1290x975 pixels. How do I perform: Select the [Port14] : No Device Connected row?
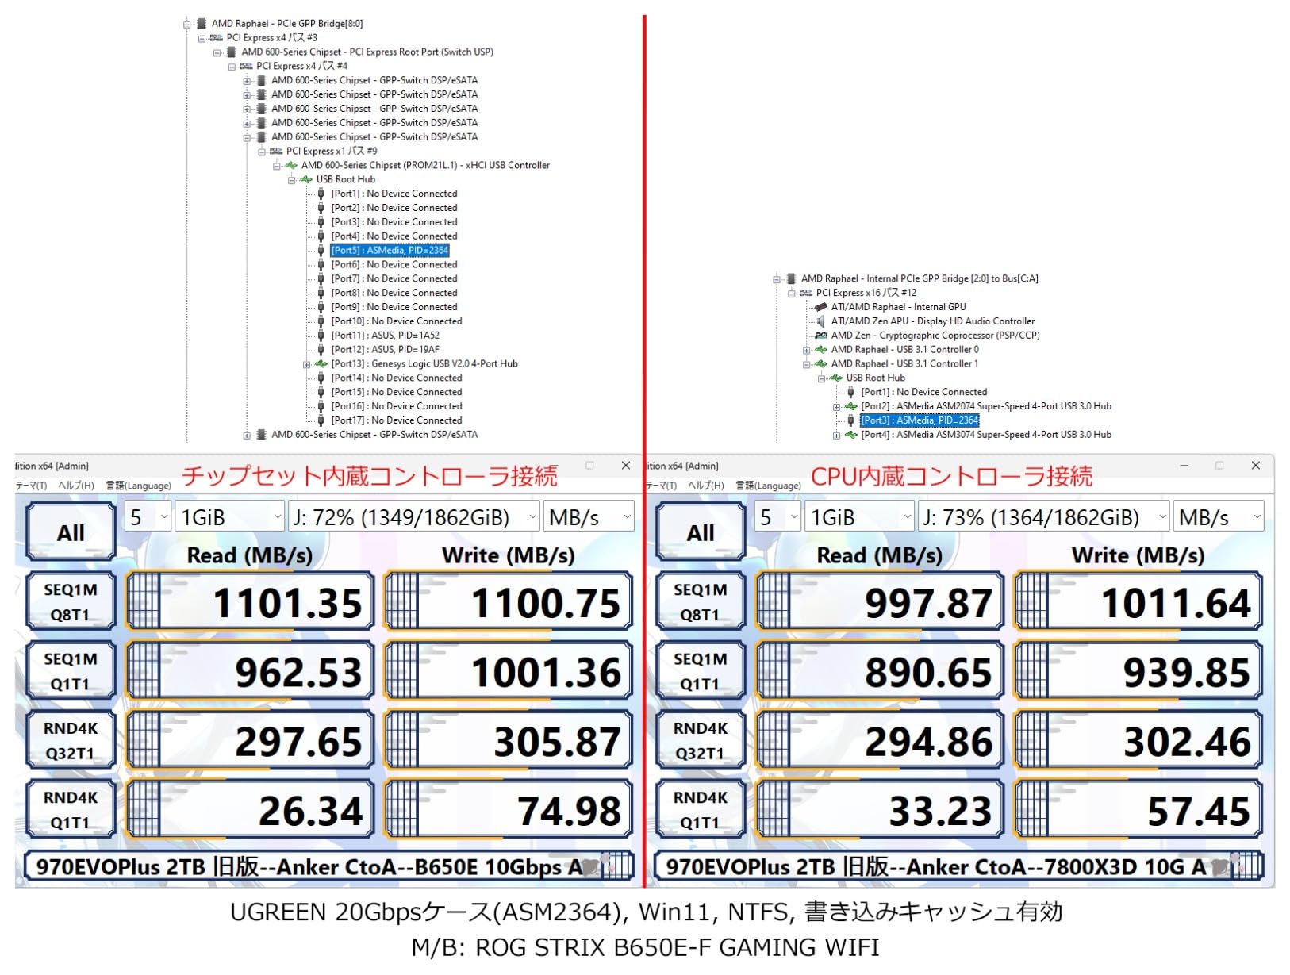point(397,378)
